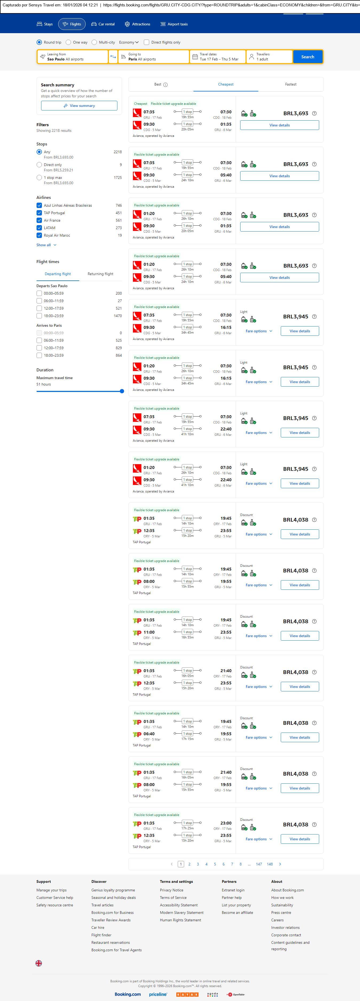Click the help icon beside first BRL3,693 price
Screen dimensions: 360x1001
314,113
